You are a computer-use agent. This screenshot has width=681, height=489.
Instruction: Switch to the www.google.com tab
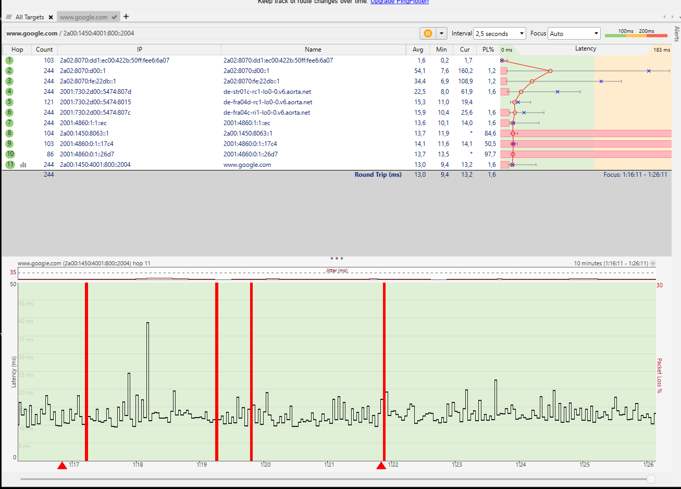83,17
